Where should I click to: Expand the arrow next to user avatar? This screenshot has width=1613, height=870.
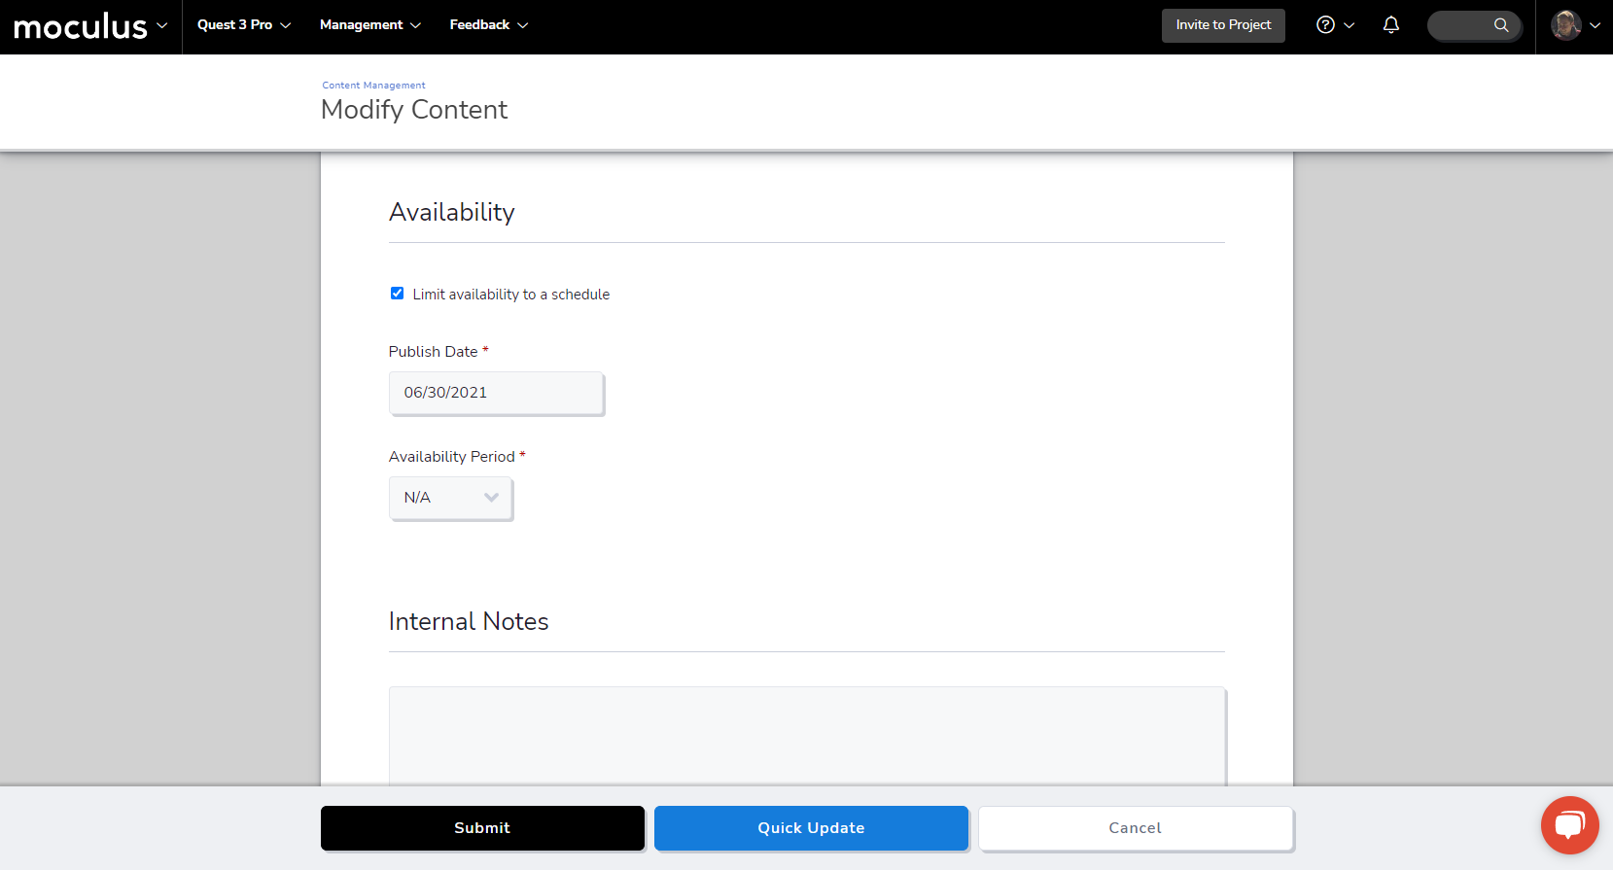[1595, 25]
